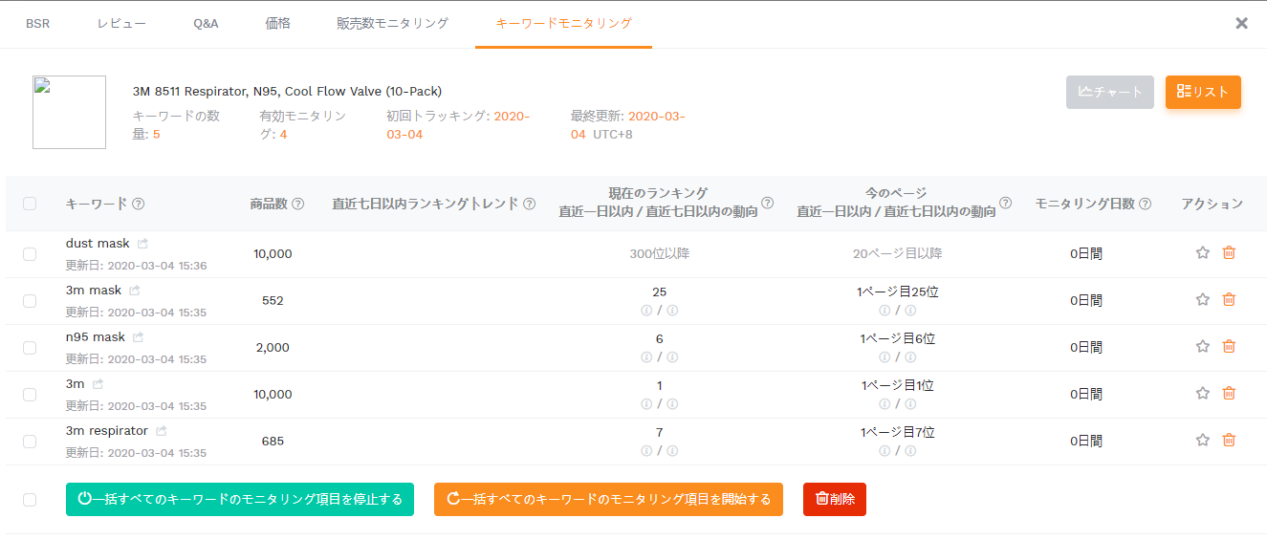This screenshot has height=540, width=1267.
Task: Click help icon beside モニタリング日数 header
Action: coord(1146,204)
